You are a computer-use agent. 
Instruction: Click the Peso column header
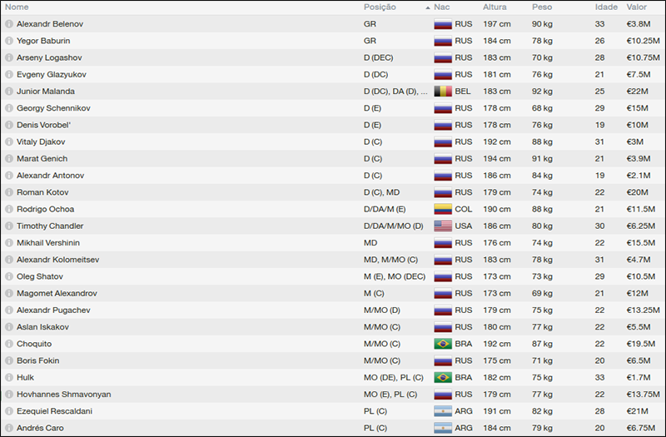542,7
